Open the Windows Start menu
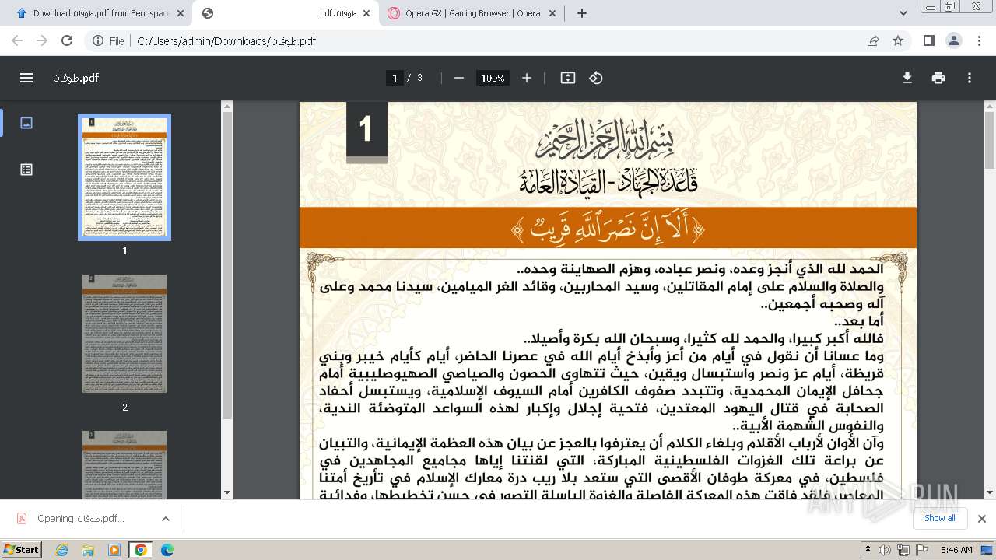The width and height of the screenshot is (996, 560). pos(22,549)
